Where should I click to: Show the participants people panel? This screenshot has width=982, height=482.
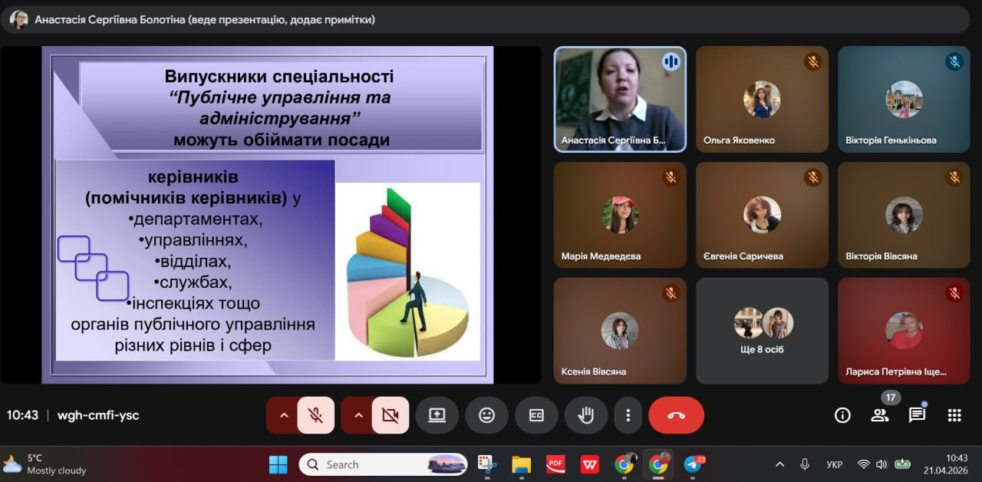click(x=879, y=415)
